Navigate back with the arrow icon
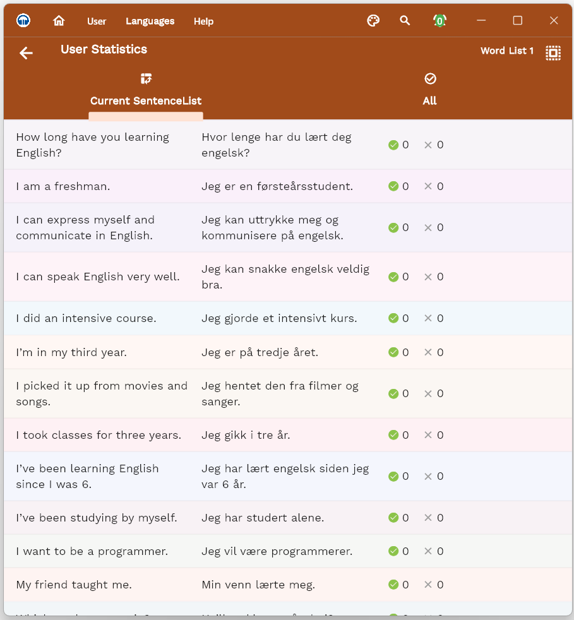The height and width of the screenshot is (620, 574). pyautogui.click(x=26, y=53)
